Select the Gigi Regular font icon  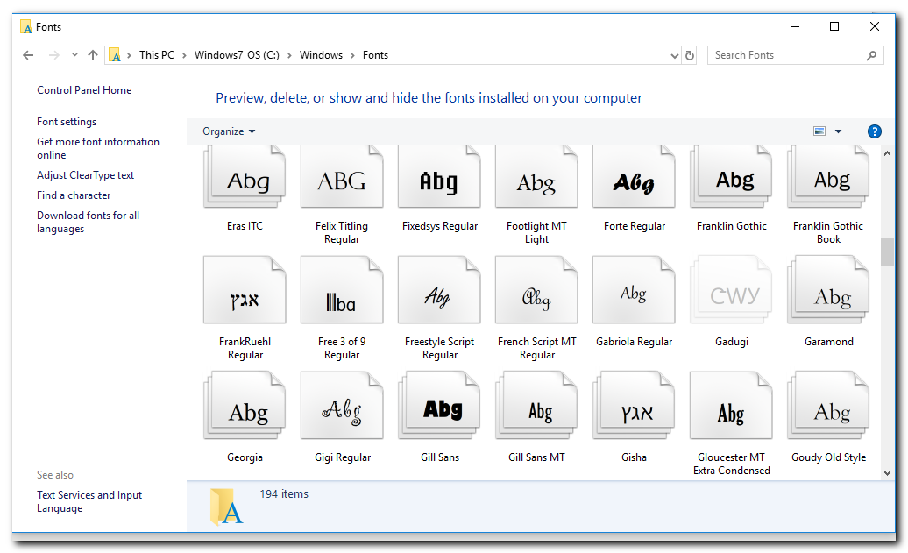pos(342,412)
